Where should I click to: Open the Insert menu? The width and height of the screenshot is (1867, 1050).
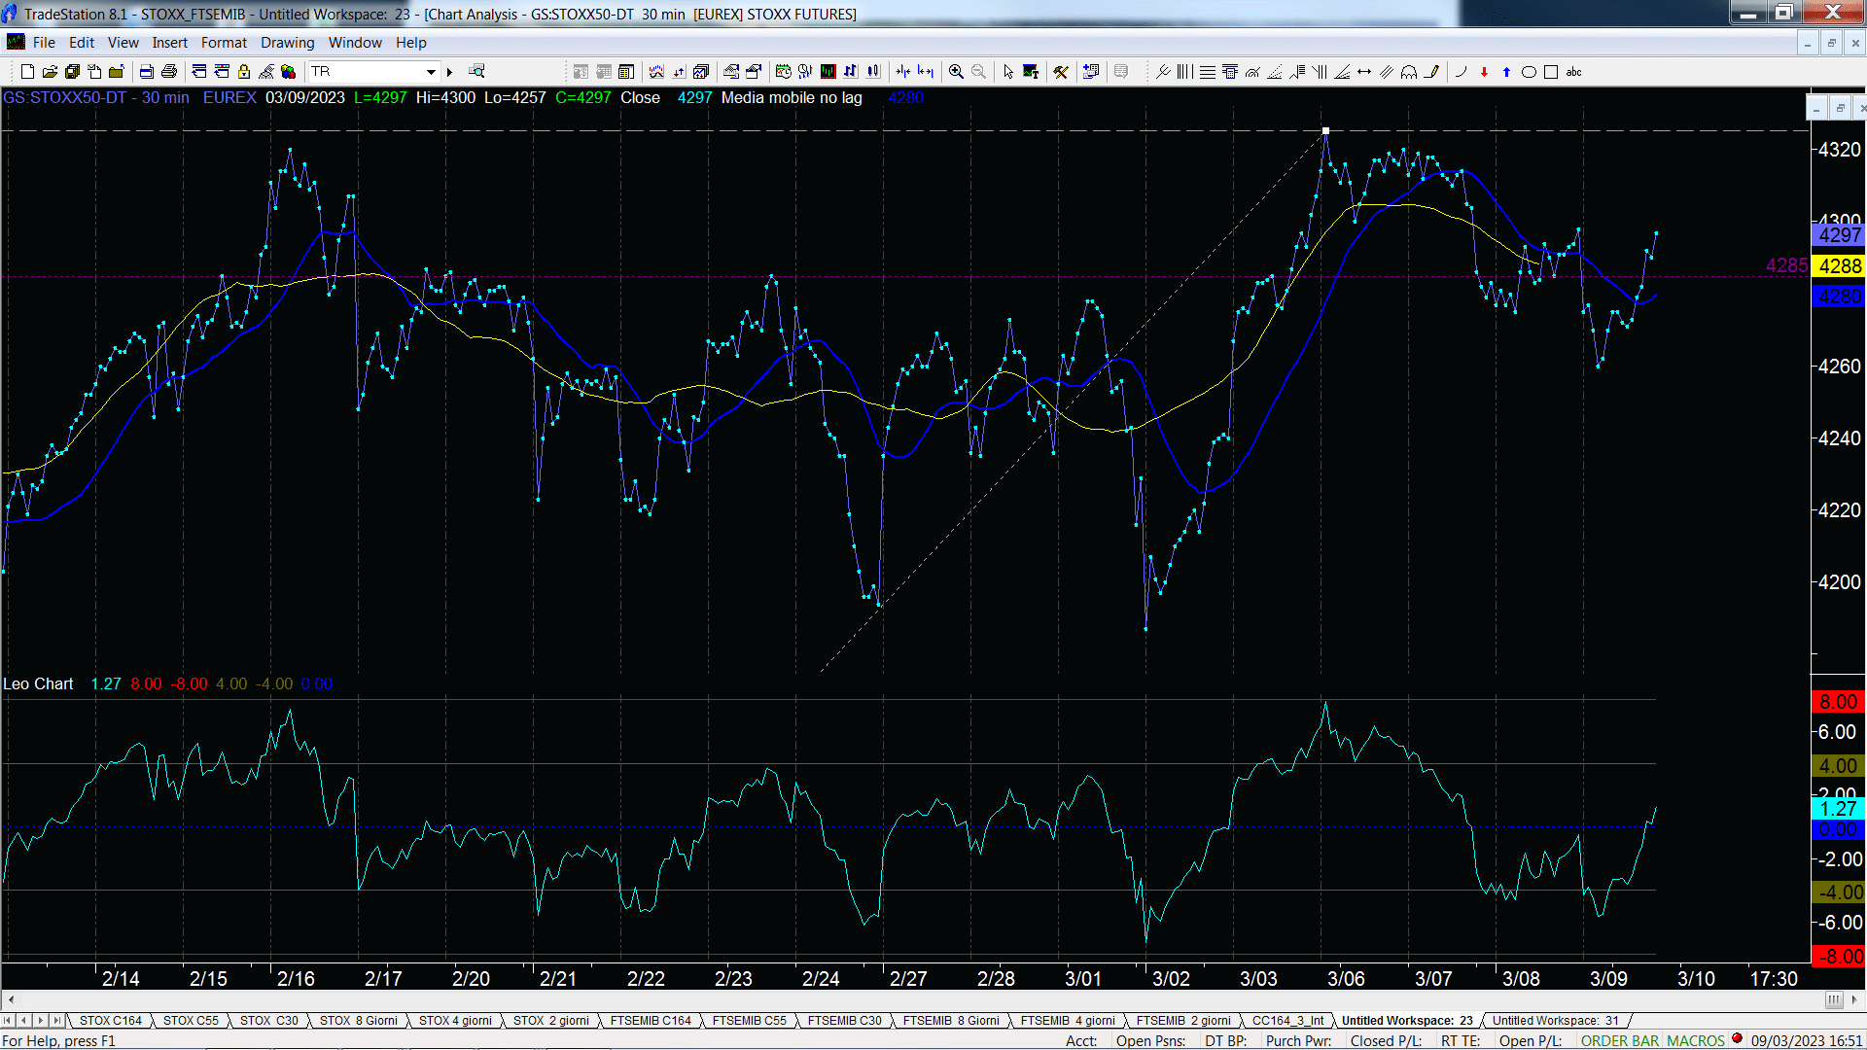pyautogui.click(x=169, y=43)
